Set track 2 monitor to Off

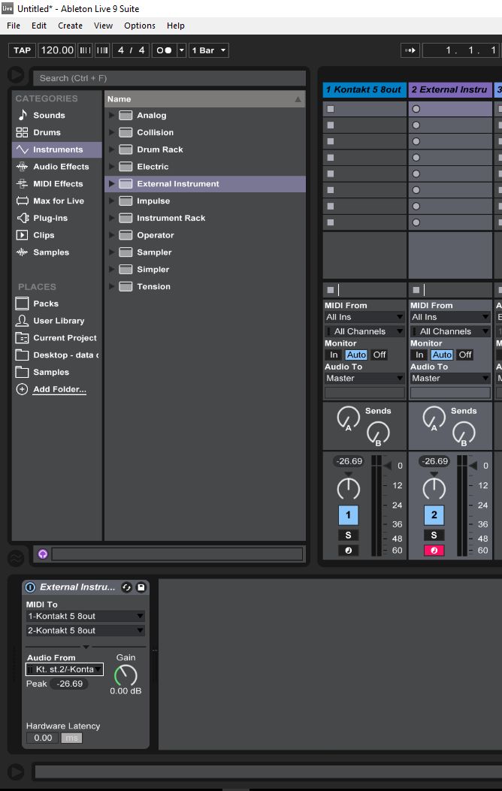point(465,355)
